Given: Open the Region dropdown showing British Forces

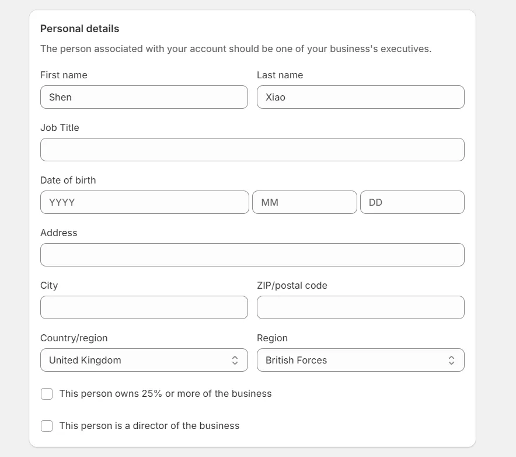Looking at the screenshot, I should click(360, 360).
